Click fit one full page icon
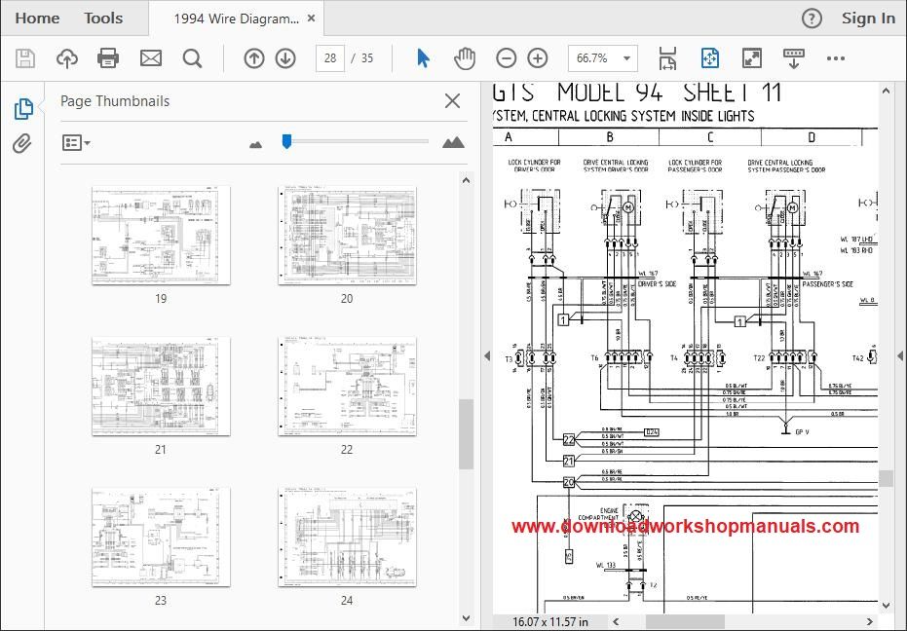The height and width of the screenshot is (631, 907). [x=710, y=58]
